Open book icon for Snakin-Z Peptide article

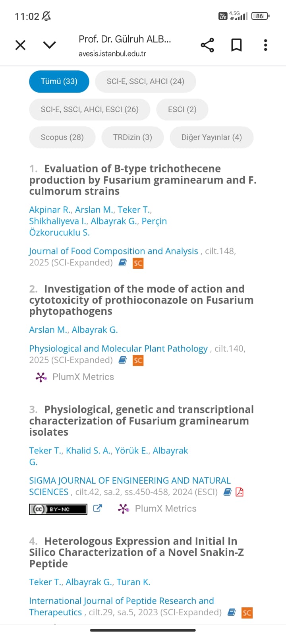coord(232,613)
